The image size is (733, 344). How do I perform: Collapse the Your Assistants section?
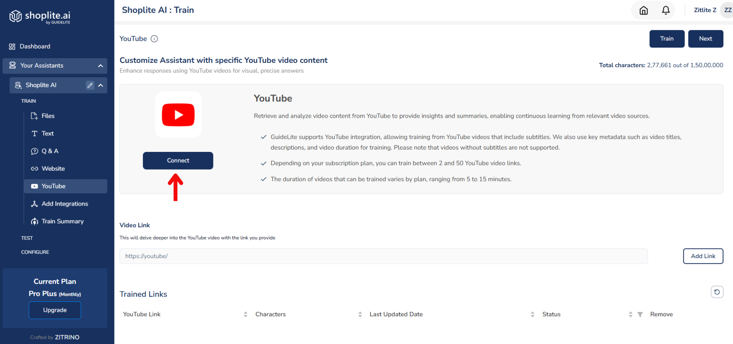click(101, 66)
